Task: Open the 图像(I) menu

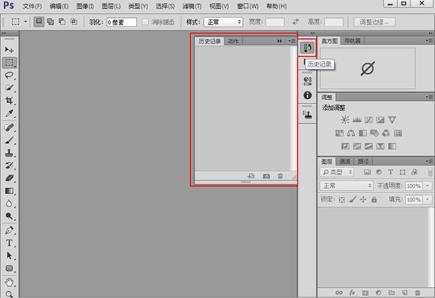Action: (85, 6)
